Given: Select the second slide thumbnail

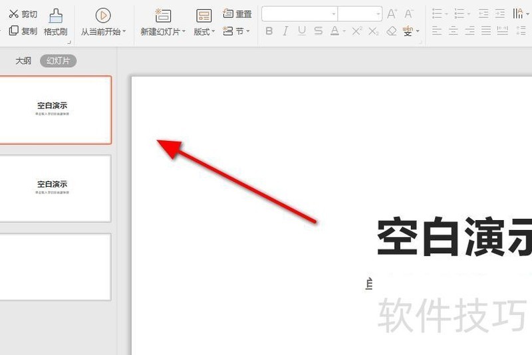Looking at the screenshot, I should coord(53,188).
